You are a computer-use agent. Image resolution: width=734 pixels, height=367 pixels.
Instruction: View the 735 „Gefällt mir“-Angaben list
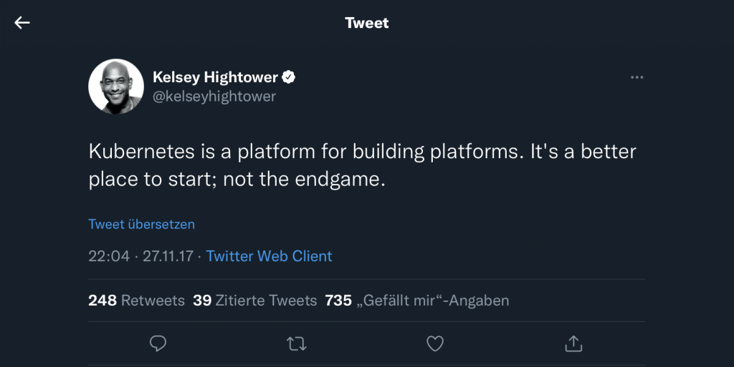coord(416,300)
